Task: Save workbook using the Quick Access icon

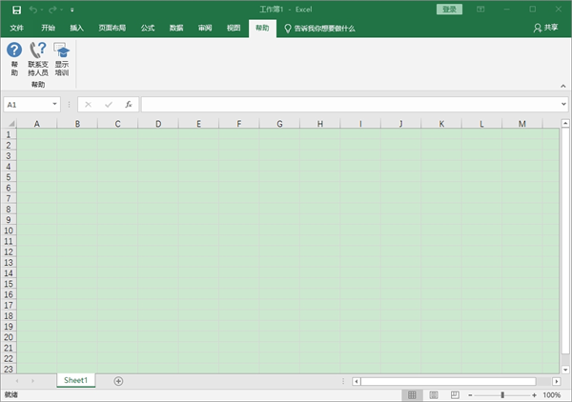Action: point(15,9)
